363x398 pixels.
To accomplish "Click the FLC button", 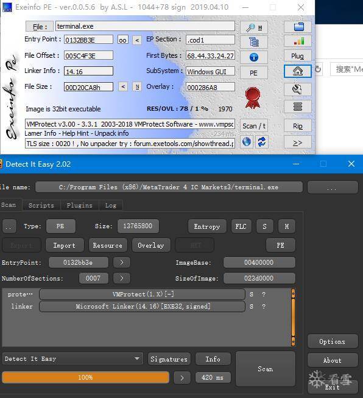I will coord(241,226).
